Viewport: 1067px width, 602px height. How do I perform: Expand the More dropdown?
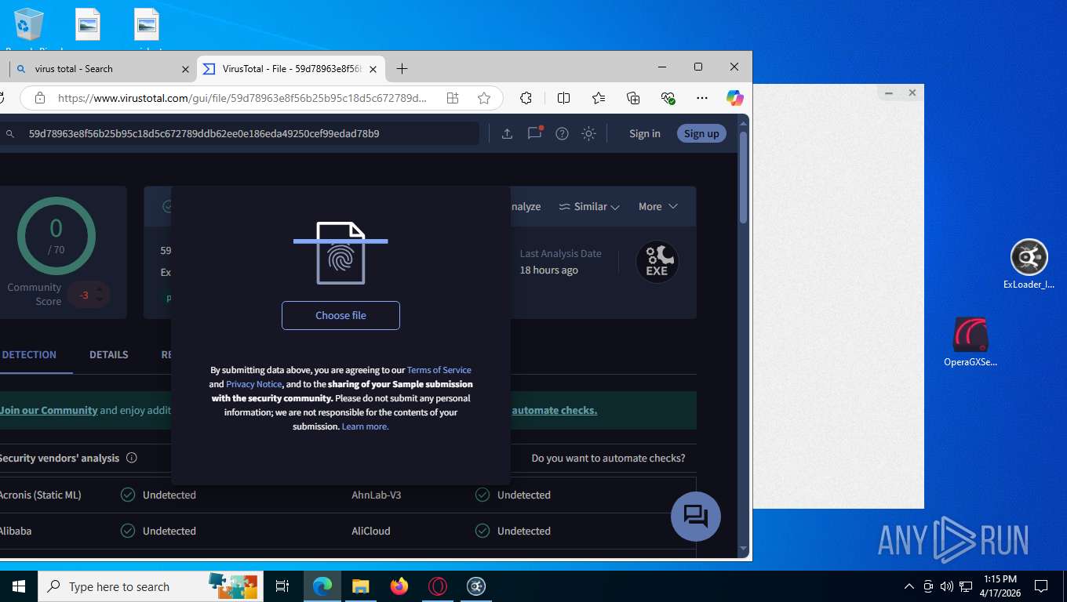coord(657,206)
